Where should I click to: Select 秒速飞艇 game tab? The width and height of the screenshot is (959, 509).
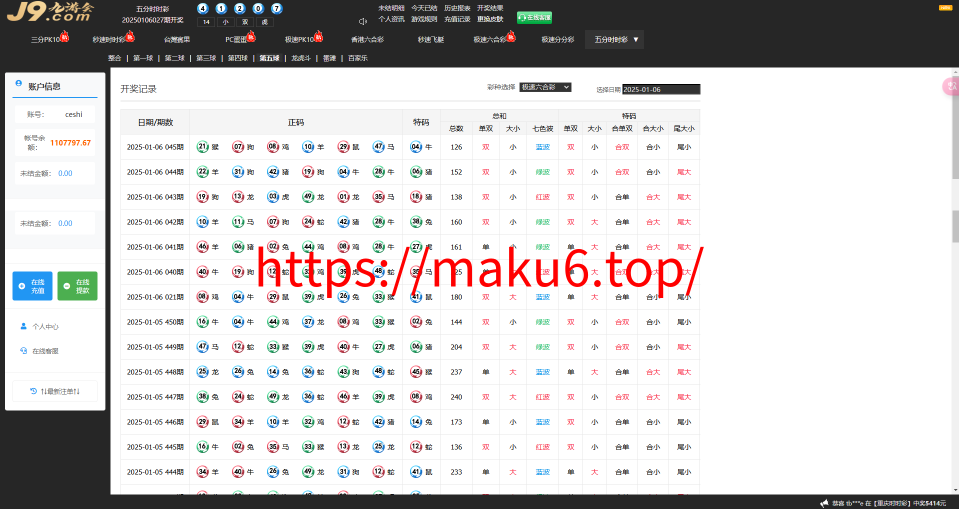(431, 39)
